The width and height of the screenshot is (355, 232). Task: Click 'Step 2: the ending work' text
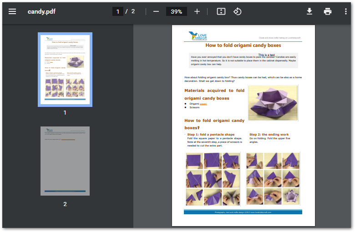click(x=269, y=135)
